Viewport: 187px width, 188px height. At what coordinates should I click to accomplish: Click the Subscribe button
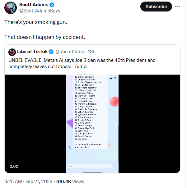[156, 6]
